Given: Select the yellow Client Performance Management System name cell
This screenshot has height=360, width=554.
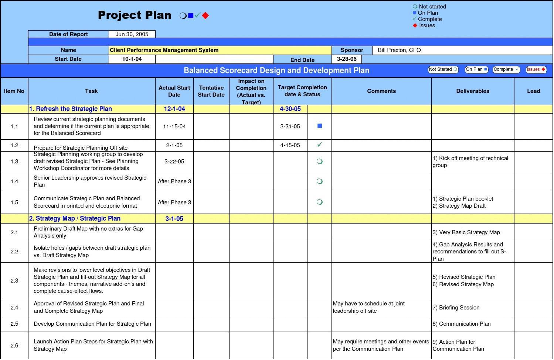Looking at the screenshot, I should [x=220, y=50].
